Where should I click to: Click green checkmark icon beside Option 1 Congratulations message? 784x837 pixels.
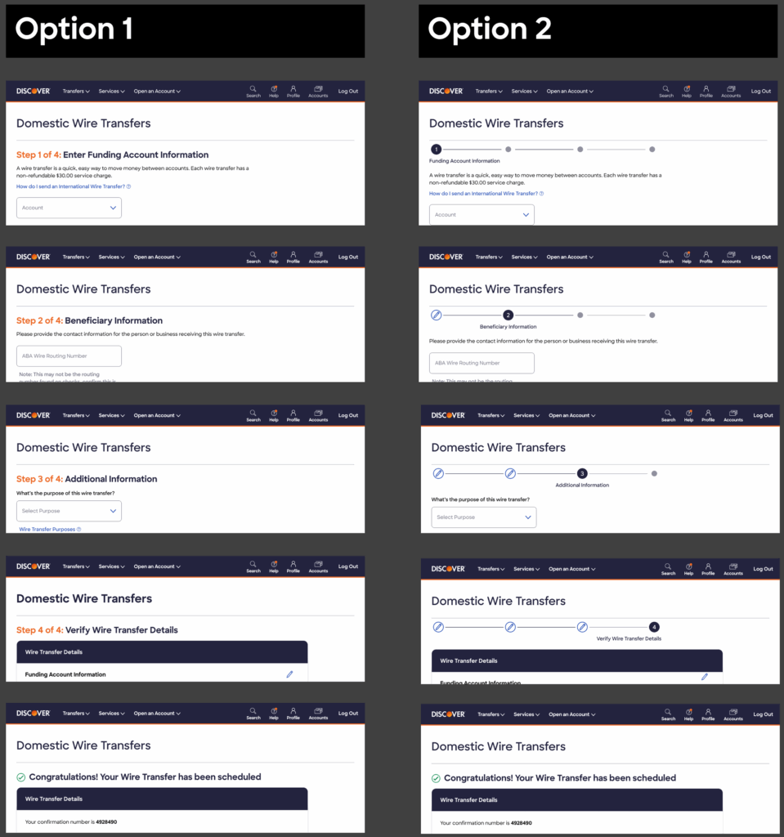coord(20,777)
